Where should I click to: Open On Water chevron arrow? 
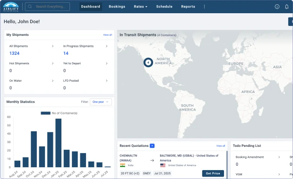coord(53,81)
